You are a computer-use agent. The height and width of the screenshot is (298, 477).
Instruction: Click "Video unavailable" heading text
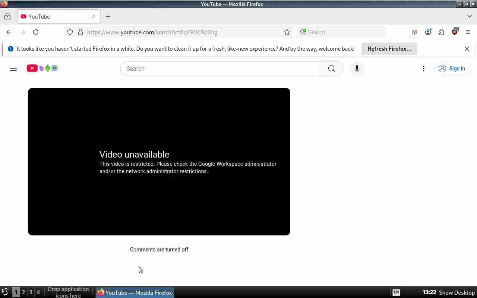coord(134,154)
